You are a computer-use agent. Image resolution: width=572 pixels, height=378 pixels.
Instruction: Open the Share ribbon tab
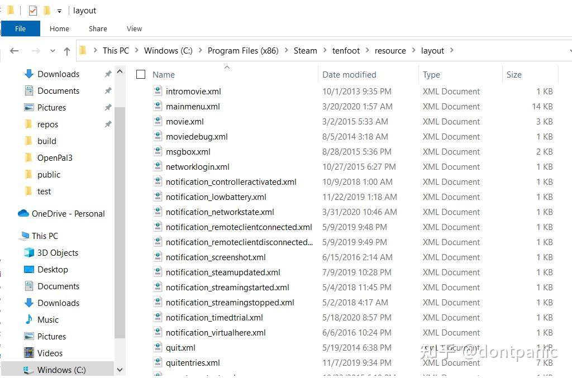98,28
